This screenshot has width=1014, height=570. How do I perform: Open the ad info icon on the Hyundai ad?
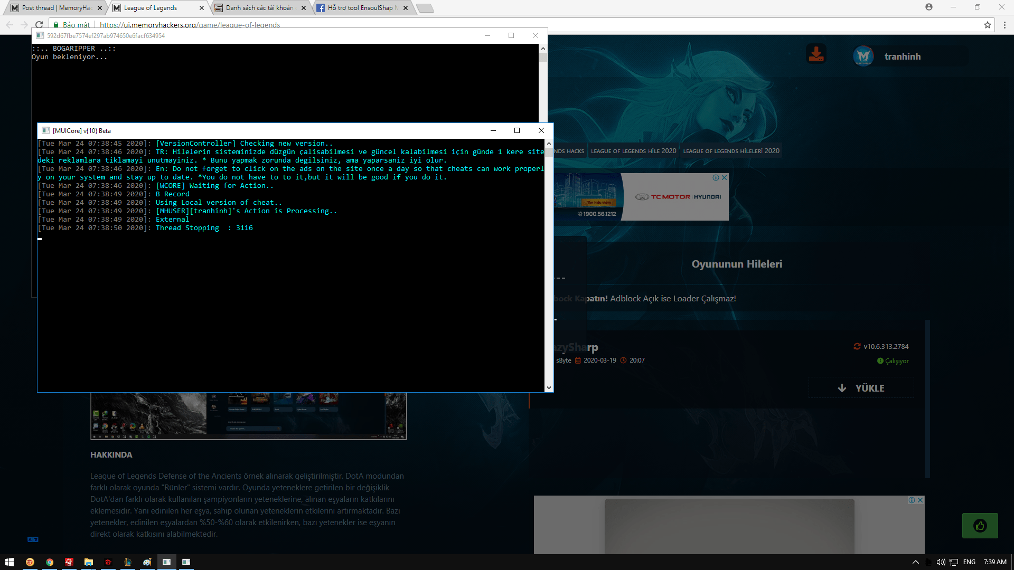(716, 178)
